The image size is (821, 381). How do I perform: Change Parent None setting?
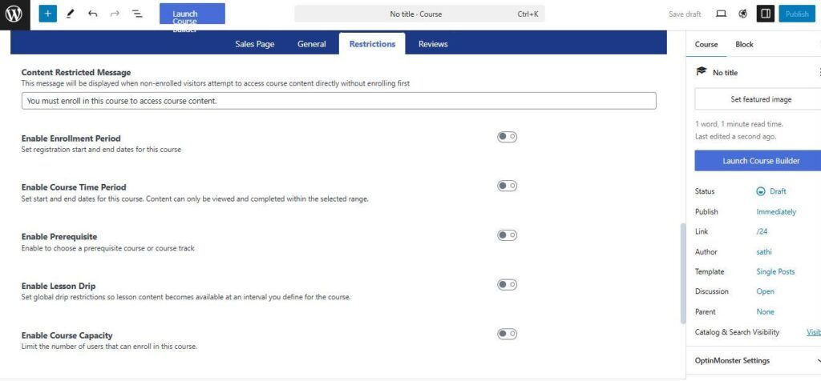click(x=765, y=311)
